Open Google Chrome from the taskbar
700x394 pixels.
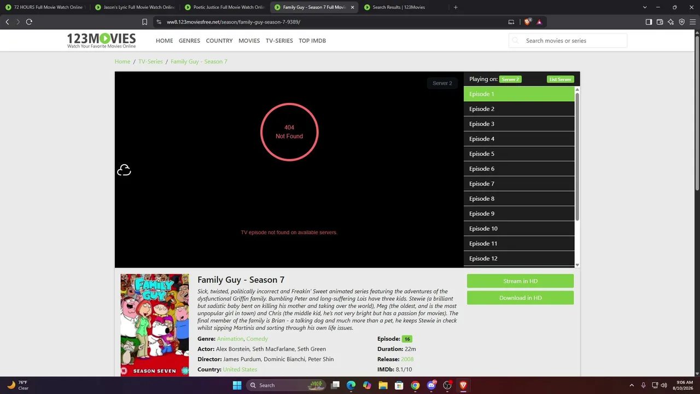tap(415, 385)
